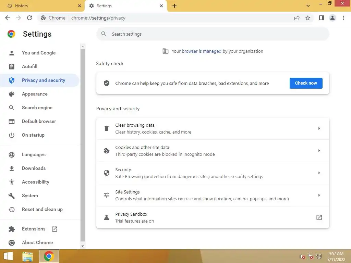Follow the 'browser is managed' link
The width and height of the screenshot is (351, 263).
click(202, 51)
